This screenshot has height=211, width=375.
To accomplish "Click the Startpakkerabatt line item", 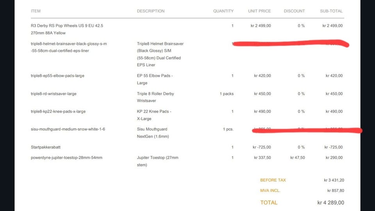I will [x=46, y=147].
